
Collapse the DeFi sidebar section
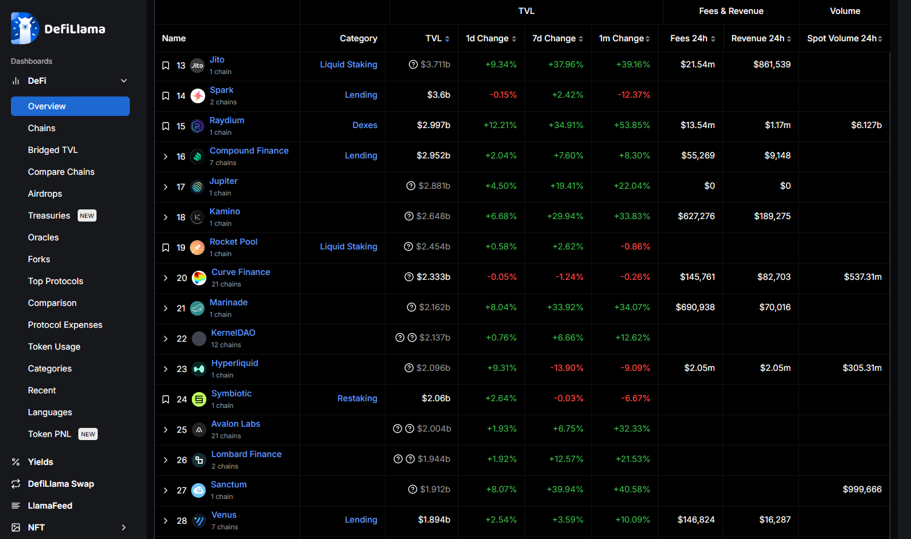click(124, 81)
